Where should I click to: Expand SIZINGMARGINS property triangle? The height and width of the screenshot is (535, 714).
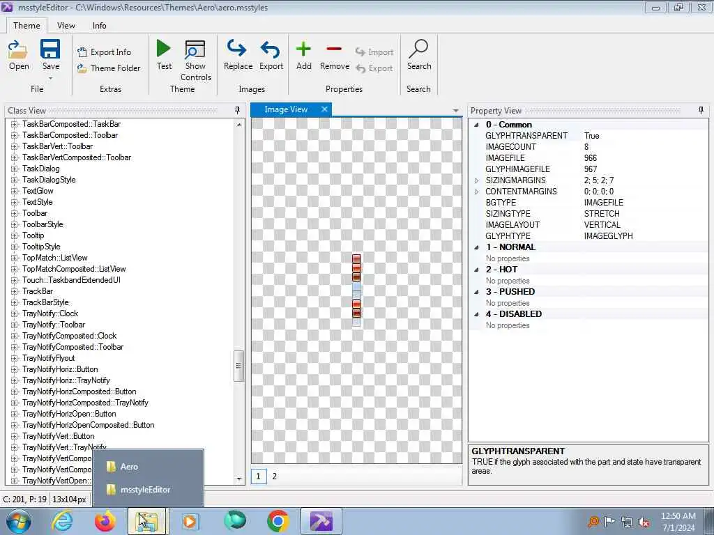[476, 180]
